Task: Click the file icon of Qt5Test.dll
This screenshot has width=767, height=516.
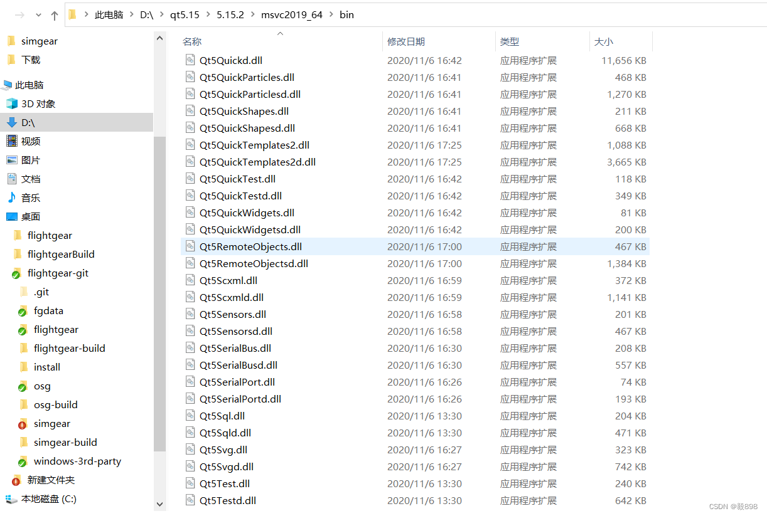Action: click(190, 483)
